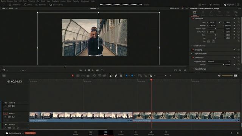
Task: Switch to Inspector Audio tab
Action: 203,14
